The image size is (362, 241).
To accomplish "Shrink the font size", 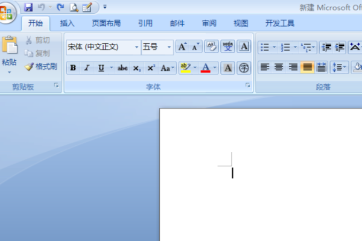I will (195, 46).
